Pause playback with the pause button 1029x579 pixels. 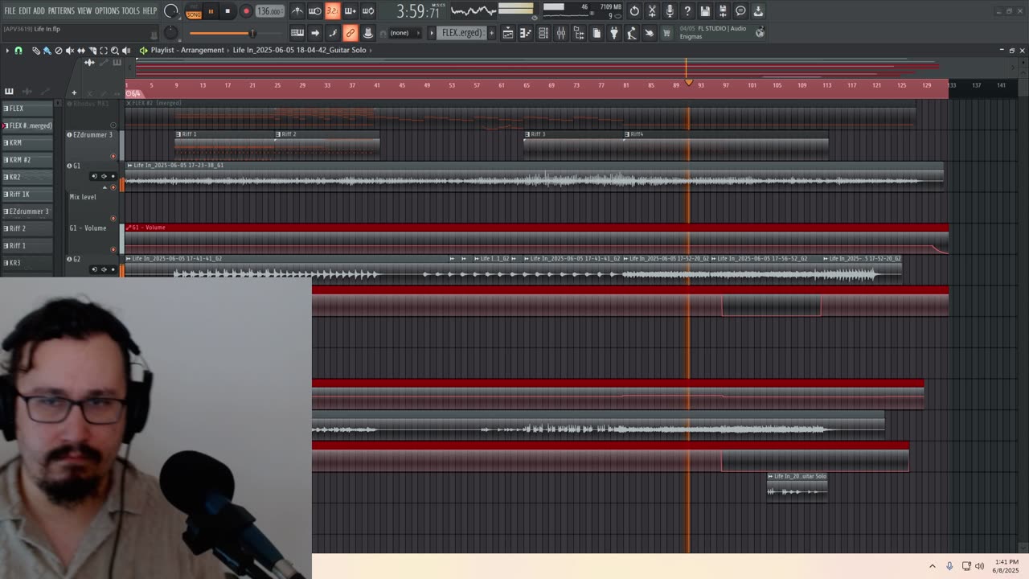(211, 11)
